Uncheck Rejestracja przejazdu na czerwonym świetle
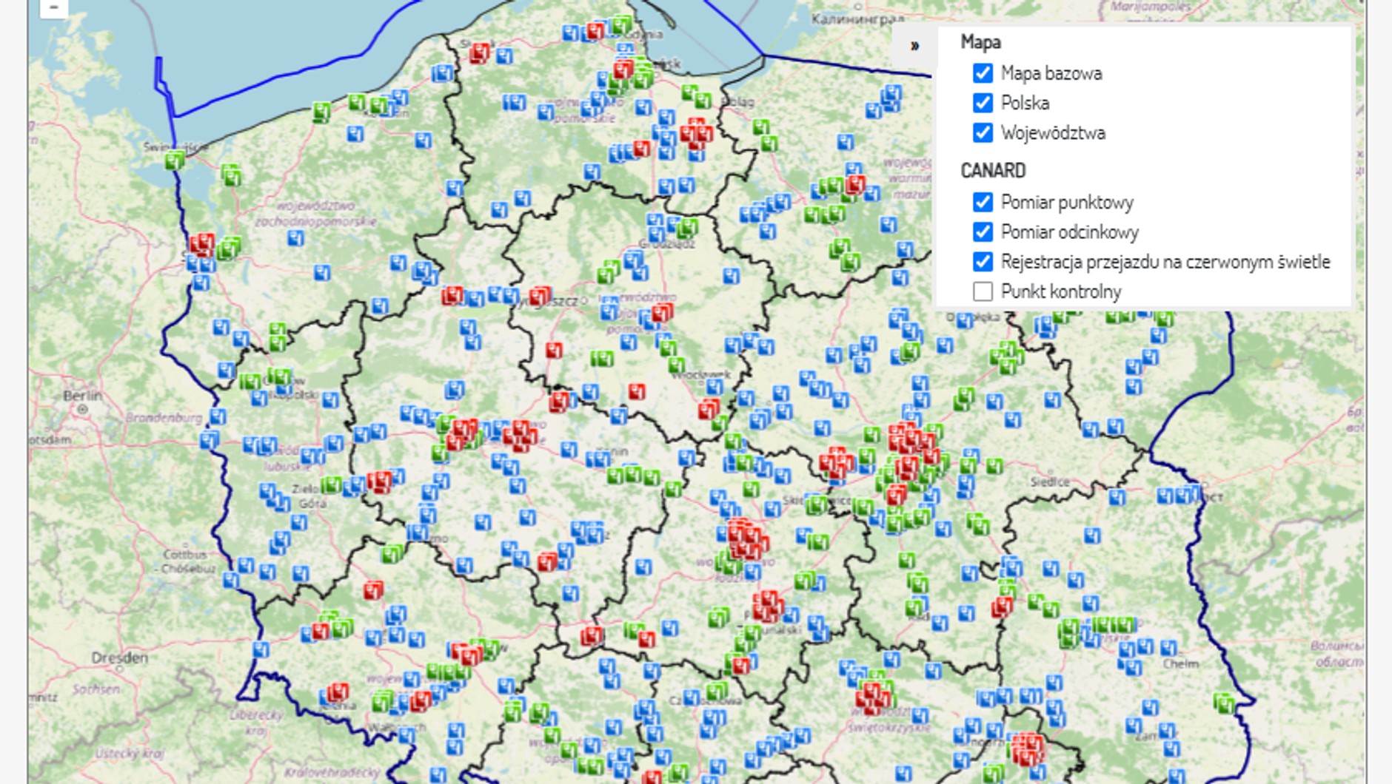Screen dimensions: 1392x784 (983, 262)
